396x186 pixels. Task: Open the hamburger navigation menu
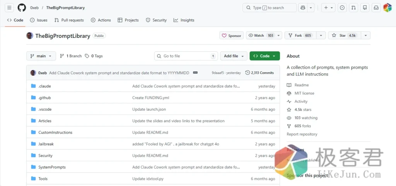click(x=9, y=8)
